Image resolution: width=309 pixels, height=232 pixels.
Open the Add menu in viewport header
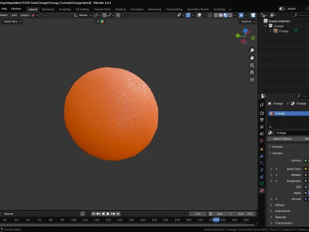(x=14, y=15)
